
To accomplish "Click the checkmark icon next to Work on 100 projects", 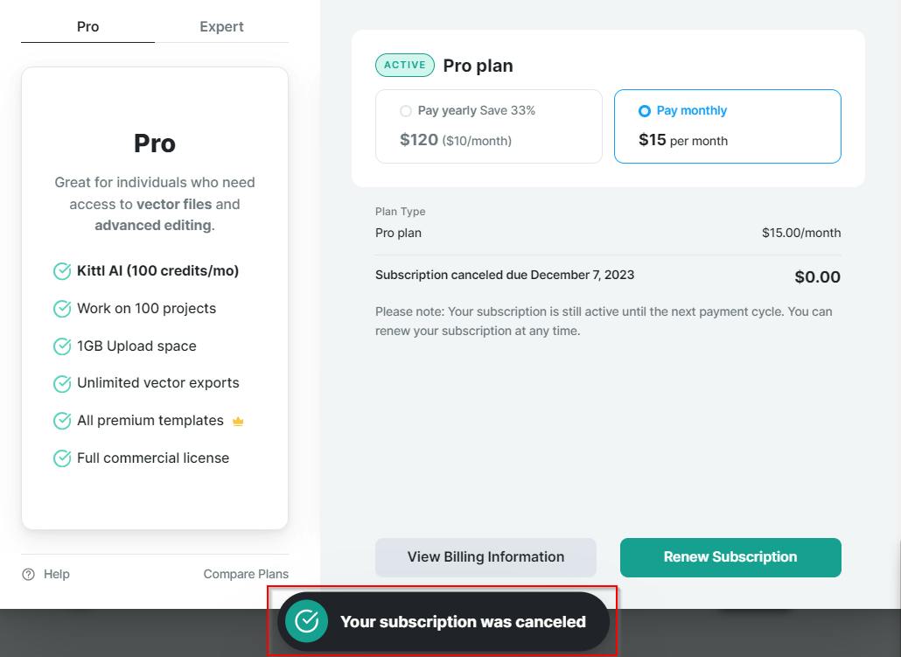I will pyautogui.click(x=62, y=309).
